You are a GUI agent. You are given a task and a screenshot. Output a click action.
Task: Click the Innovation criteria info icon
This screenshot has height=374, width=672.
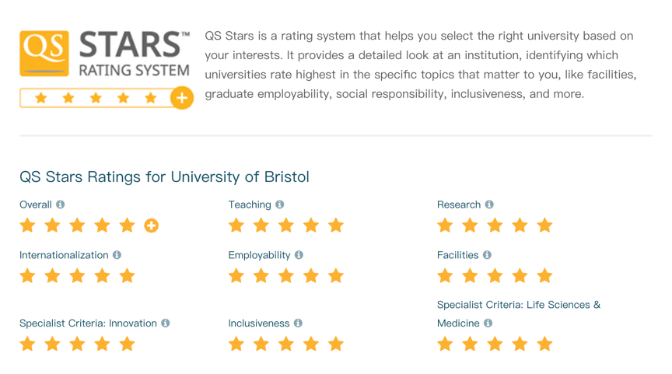pos(166,323)
